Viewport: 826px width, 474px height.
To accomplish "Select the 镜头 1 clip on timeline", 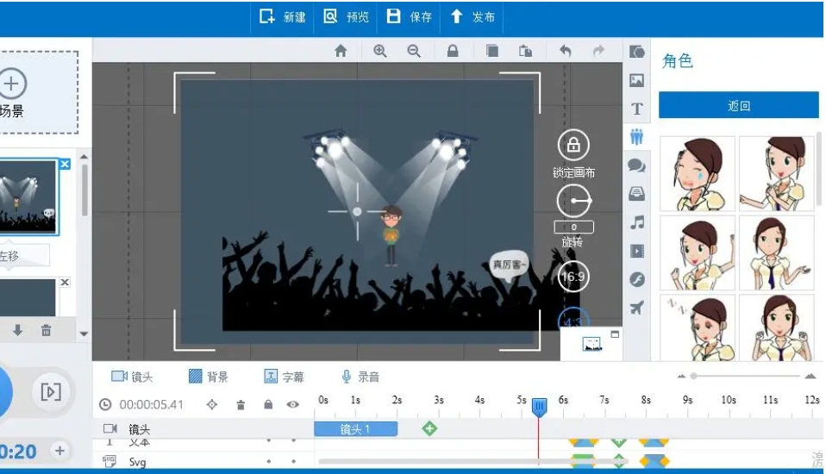I will 355,428.
